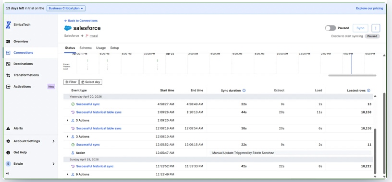Click the mssql destination flag icon
The width and height of the screenshot is (392, 182).
[x=87, y=35]
